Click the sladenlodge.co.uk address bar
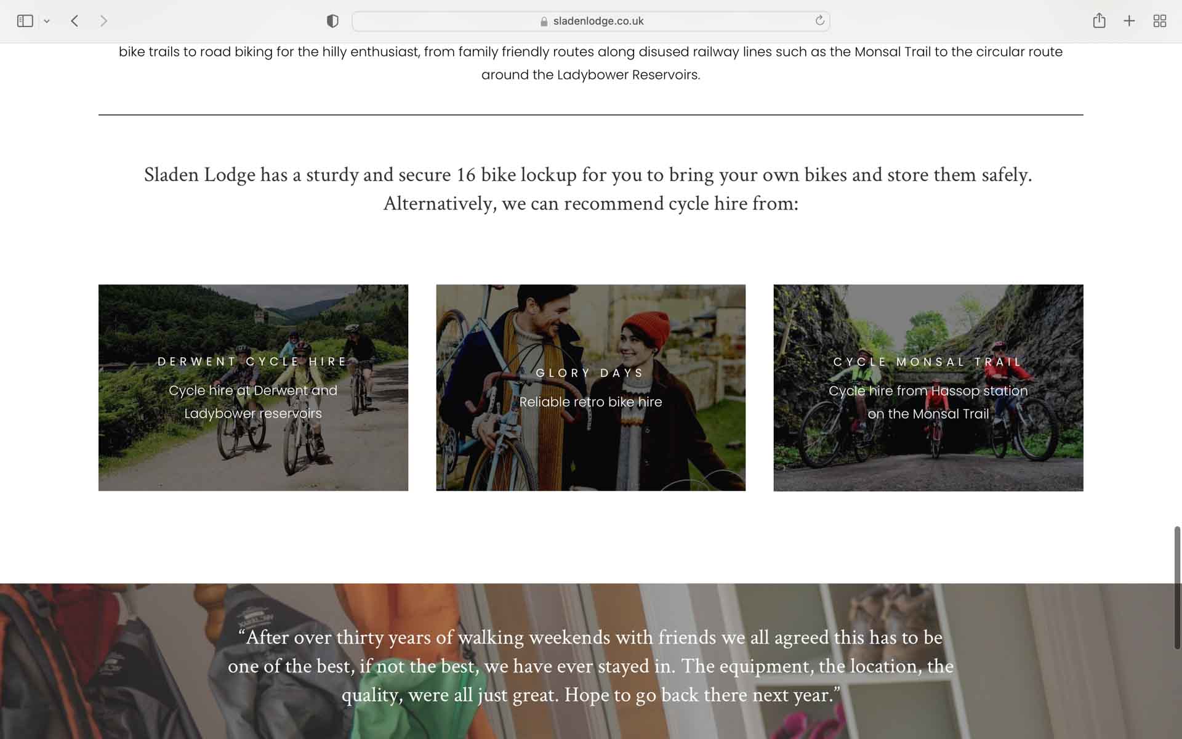Screen dimensions: 1182x739 click(x=590, y=21)
